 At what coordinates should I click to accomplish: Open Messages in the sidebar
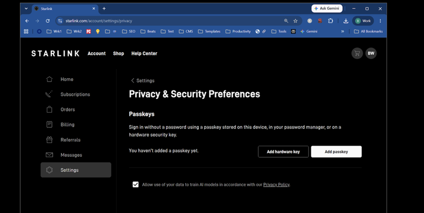(76, 155)
